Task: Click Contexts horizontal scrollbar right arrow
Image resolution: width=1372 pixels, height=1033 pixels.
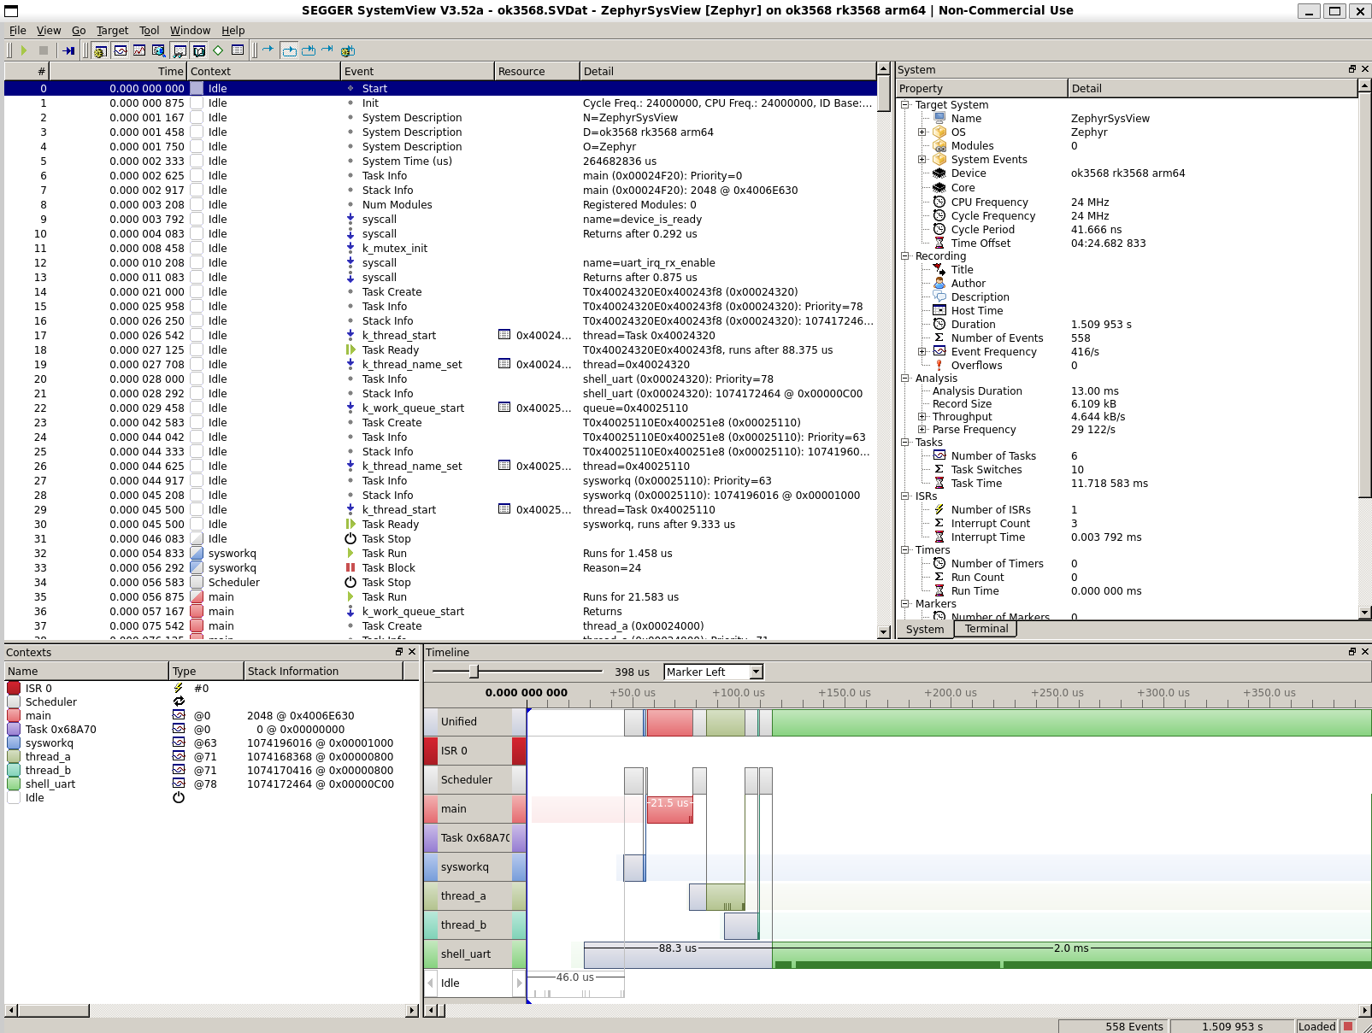Action: pyautogui.click(x=412, y=1011)
